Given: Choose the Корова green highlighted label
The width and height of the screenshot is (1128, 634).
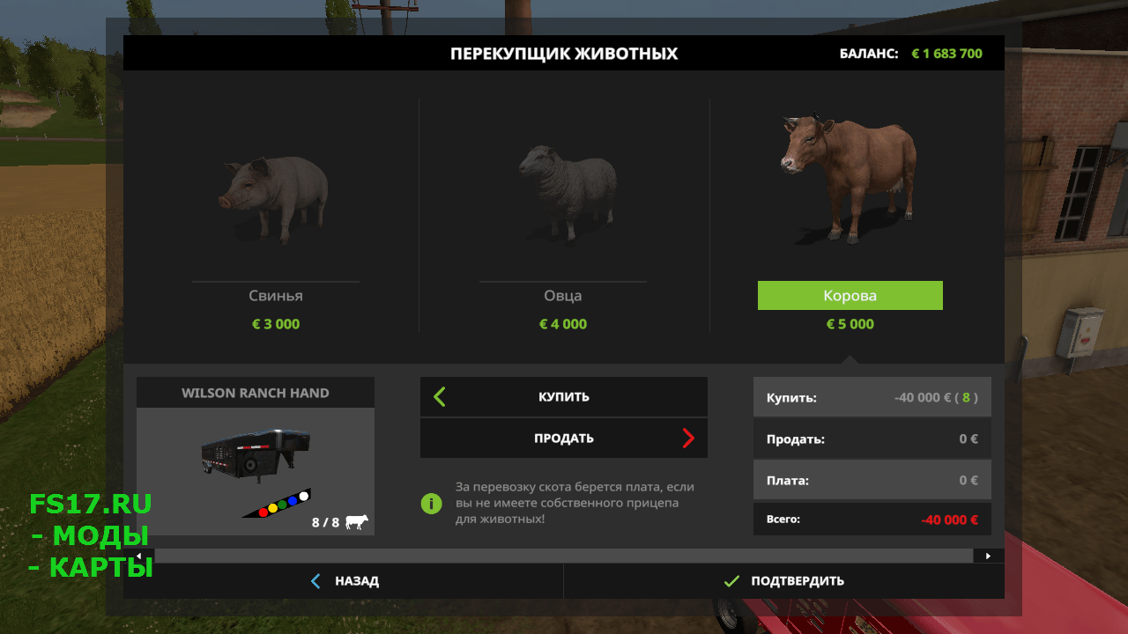Looking at the screenshot, I should click(x=850, y=296).
